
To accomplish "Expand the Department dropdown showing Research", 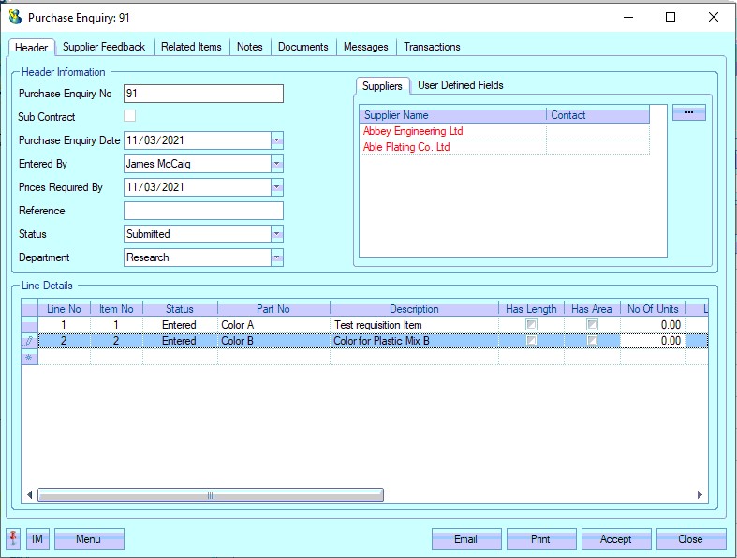I will click(x=276, y=257).
